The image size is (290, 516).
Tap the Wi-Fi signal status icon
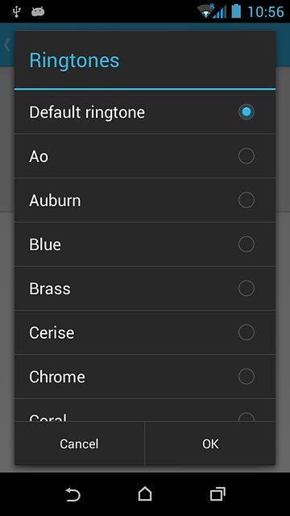point(205,11)
